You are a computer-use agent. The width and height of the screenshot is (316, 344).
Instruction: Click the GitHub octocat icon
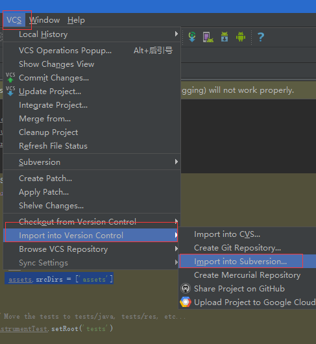[186, 288]
